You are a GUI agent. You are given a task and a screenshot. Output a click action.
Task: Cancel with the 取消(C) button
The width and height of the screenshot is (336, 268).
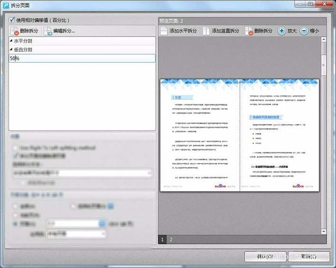coord(309,256)
